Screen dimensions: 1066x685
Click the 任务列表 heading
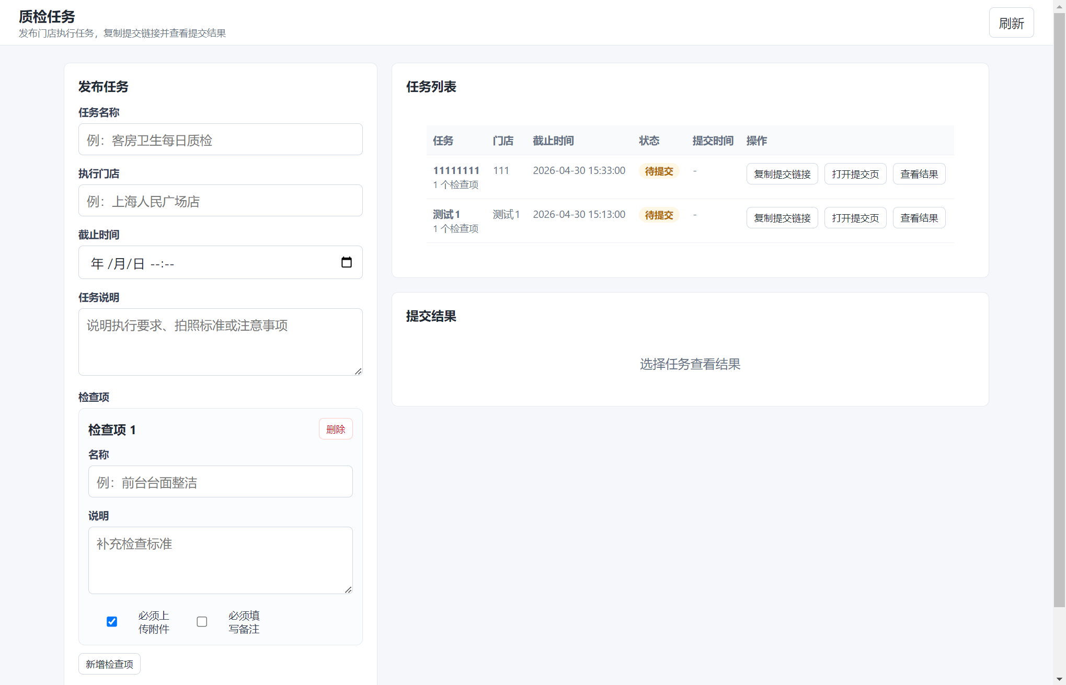tap(431, 87)
